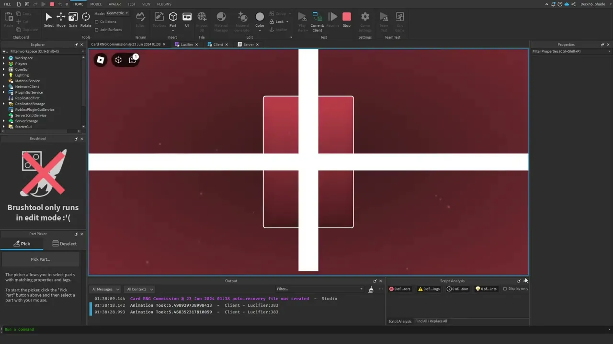Select ReplicatedFirst in Explorer

click(27, 98)
